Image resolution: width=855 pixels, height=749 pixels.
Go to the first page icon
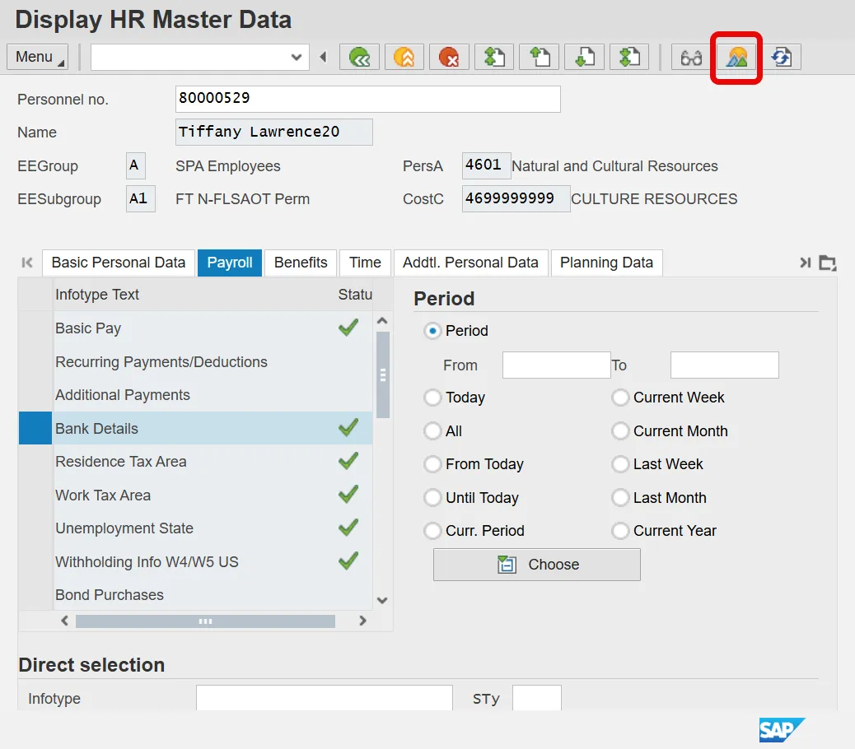click(x=493, y=57)
